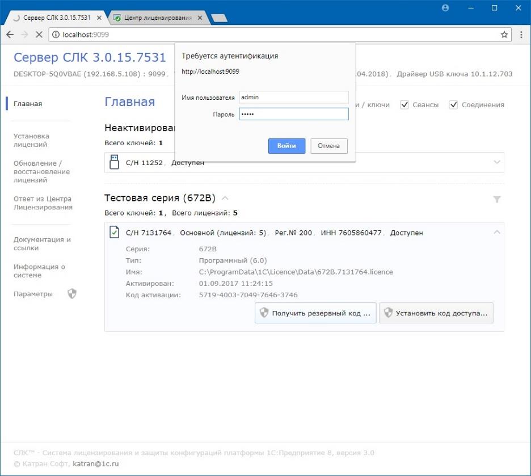The width and height of the screenshot is (531, 476).
Task: Click the Chrome profile avatar icon
Action: click(x=445, y=8)
